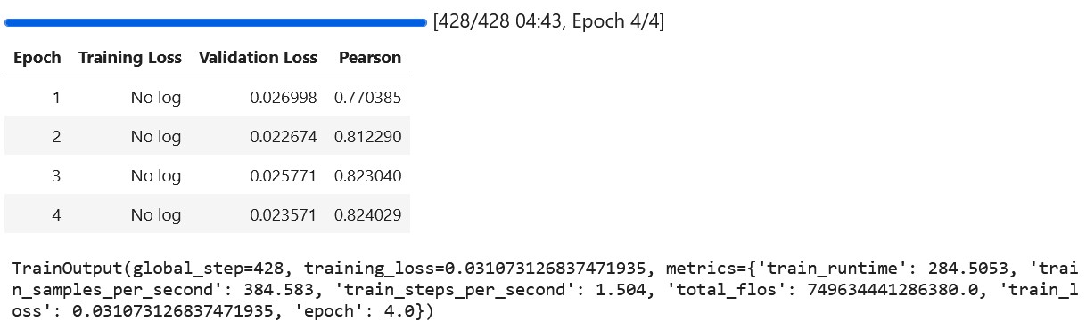
Task: Click the blue training progress bar
Action: 216,21
